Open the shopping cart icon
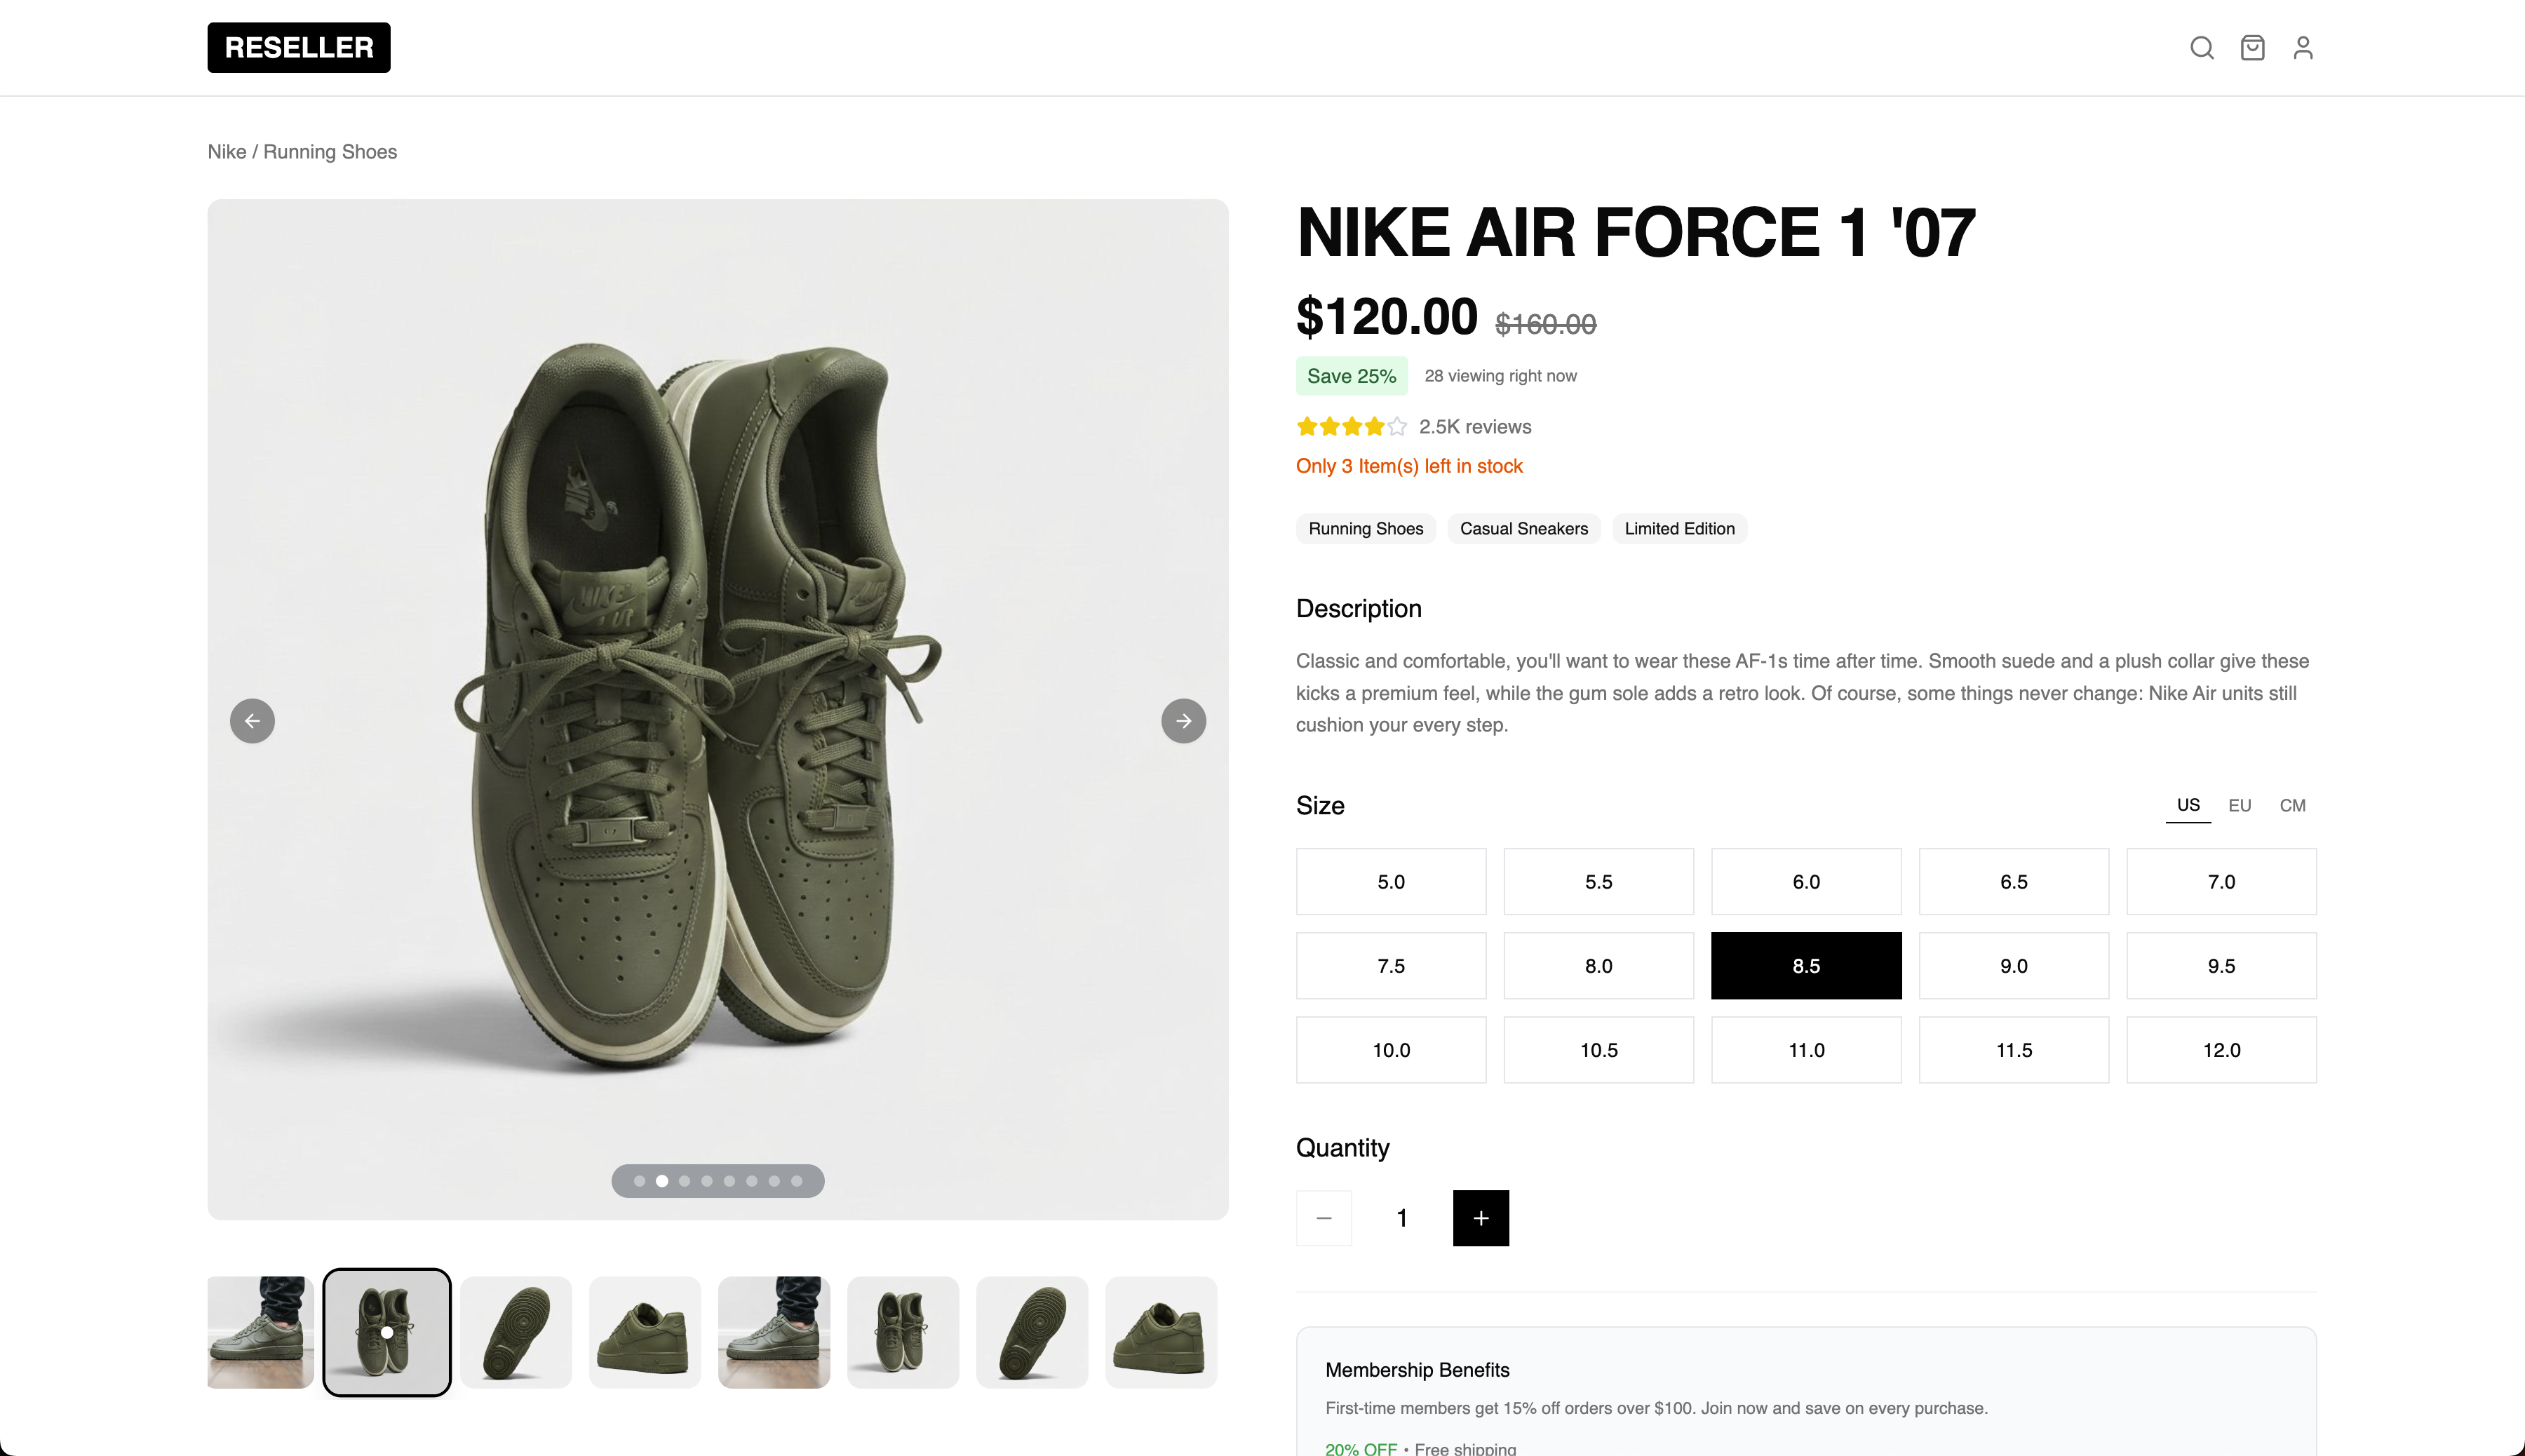The image size is (2525, 1456). coord(2253,47)
